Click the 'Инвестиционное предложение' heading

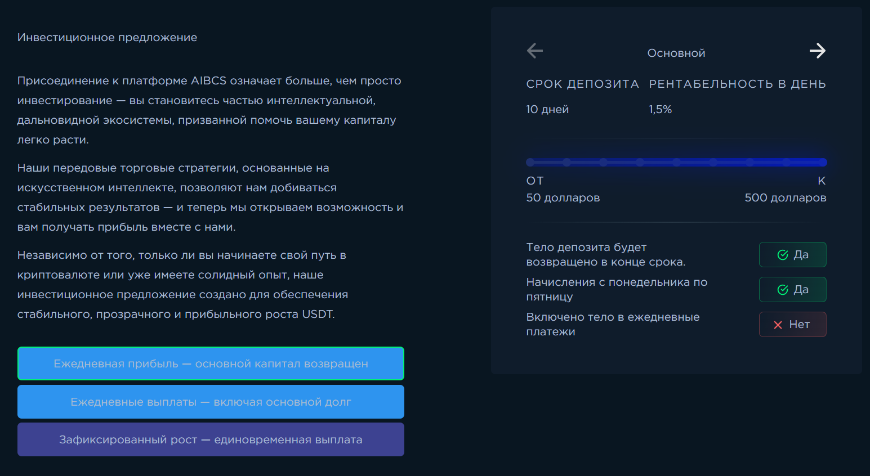[x=107, y=37]
